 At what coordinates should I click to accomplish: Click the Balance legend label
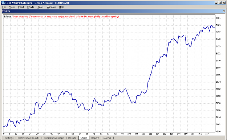click(x=7, y=17)
